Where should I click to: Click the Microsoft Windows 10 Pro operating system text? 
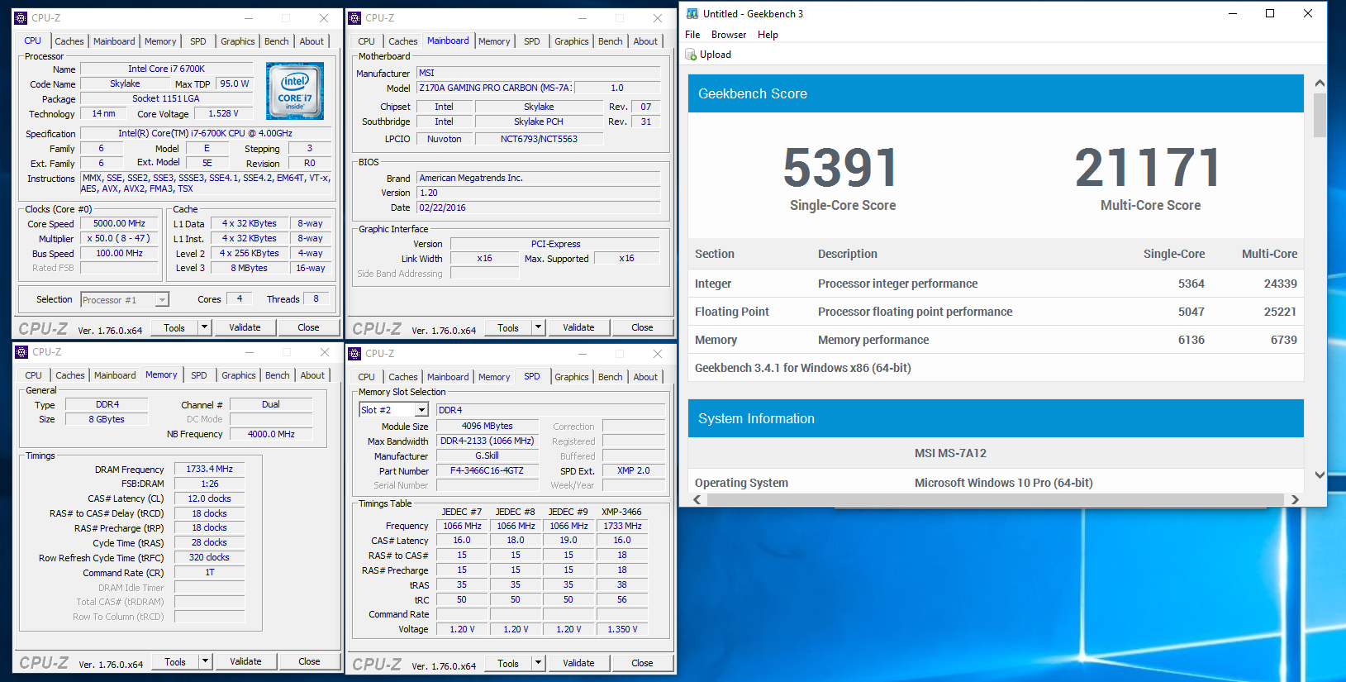[1003, 483]
